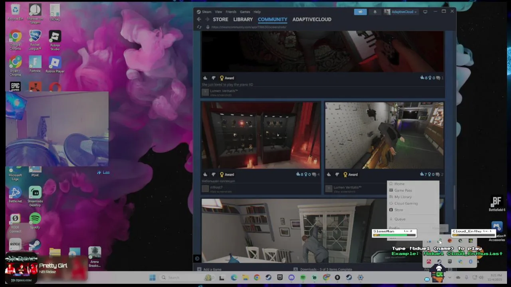Switch to the LIBRARY tab

[243, 19]
